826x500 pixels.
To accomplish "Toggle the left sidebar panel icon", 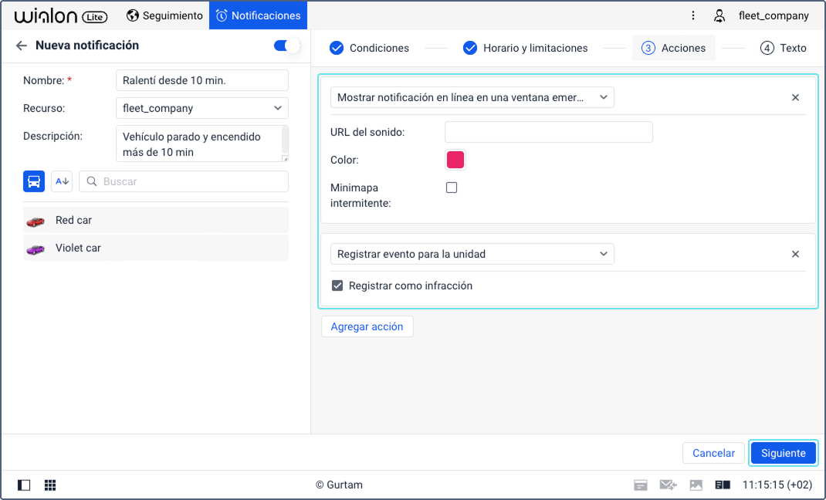I will [24, 485].
